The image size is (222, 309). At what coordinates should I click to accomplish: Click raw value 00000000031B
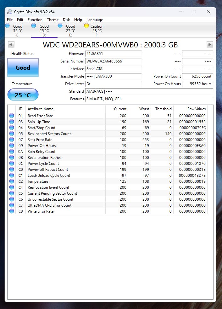tap(192, 169)
